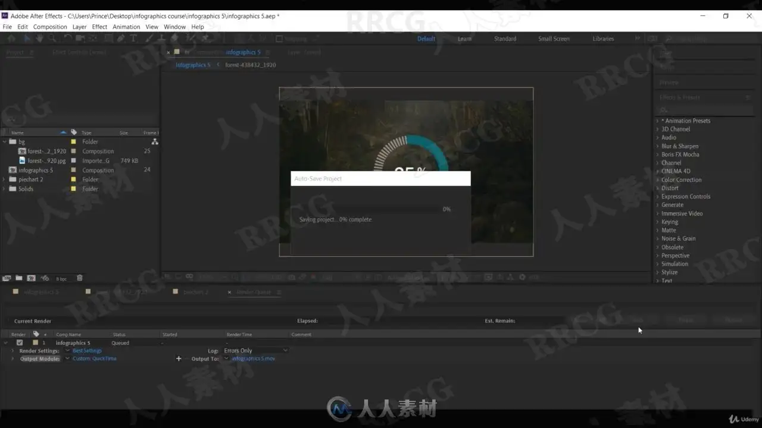Open the Animation menu

tap(126, 27)
